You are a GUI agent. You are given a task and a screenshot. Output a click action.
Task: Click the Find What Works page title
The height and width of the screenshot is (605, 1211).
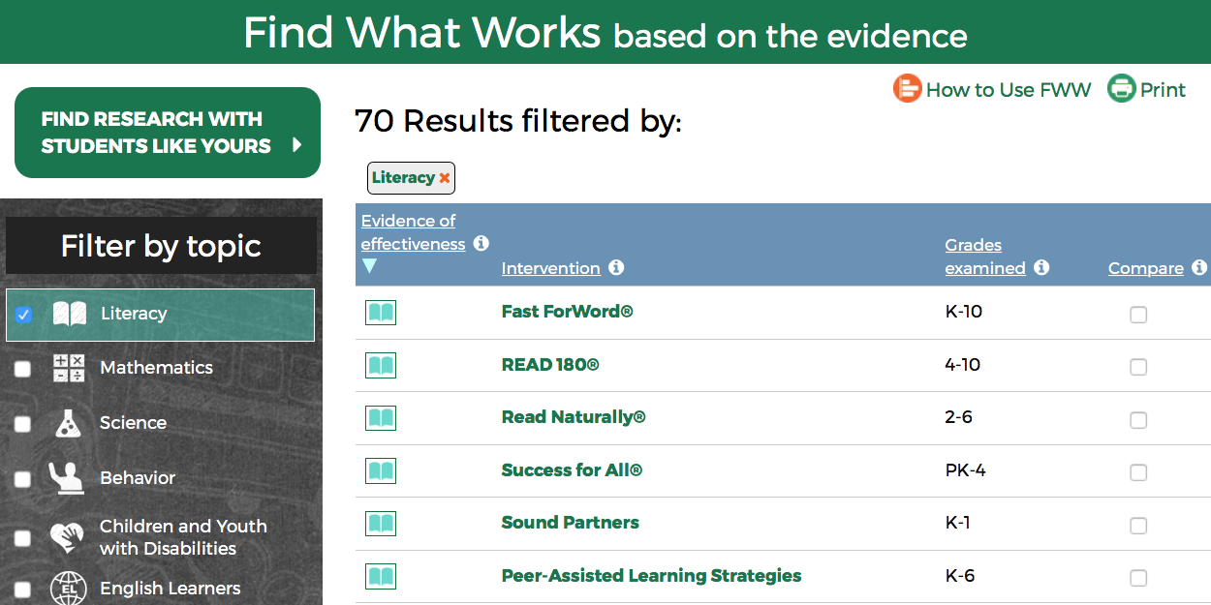pos(605,33)
